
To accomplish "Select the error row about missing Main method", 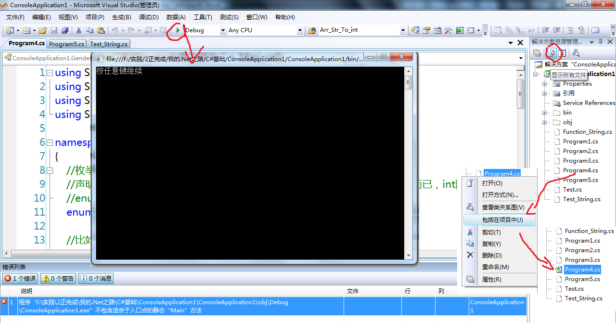I will point(264,307).
